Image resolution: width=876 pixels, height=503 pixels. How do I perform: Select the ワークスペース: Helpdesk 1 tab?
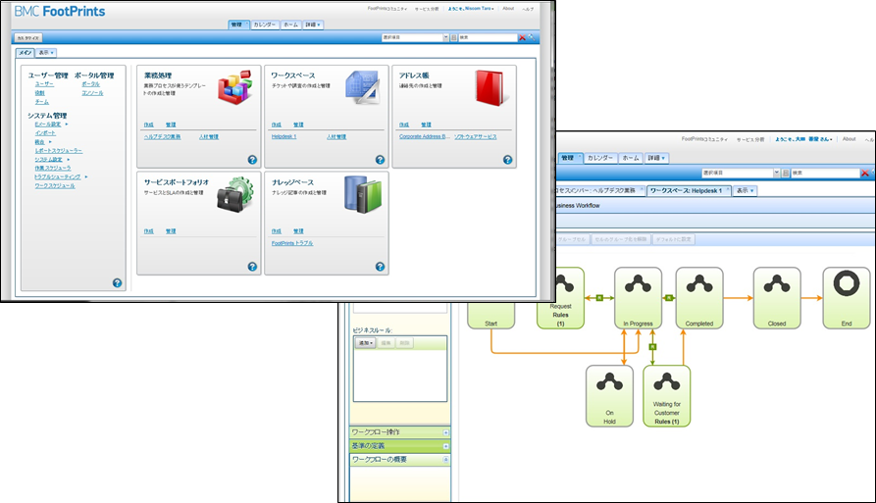[689, 190]
